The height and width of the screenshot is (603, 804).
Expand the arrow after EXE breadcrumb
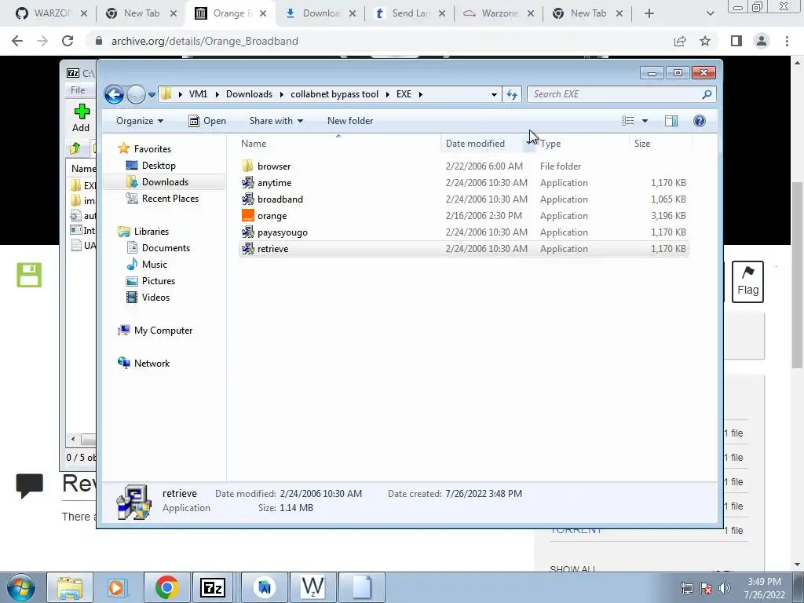pos(421,94)
